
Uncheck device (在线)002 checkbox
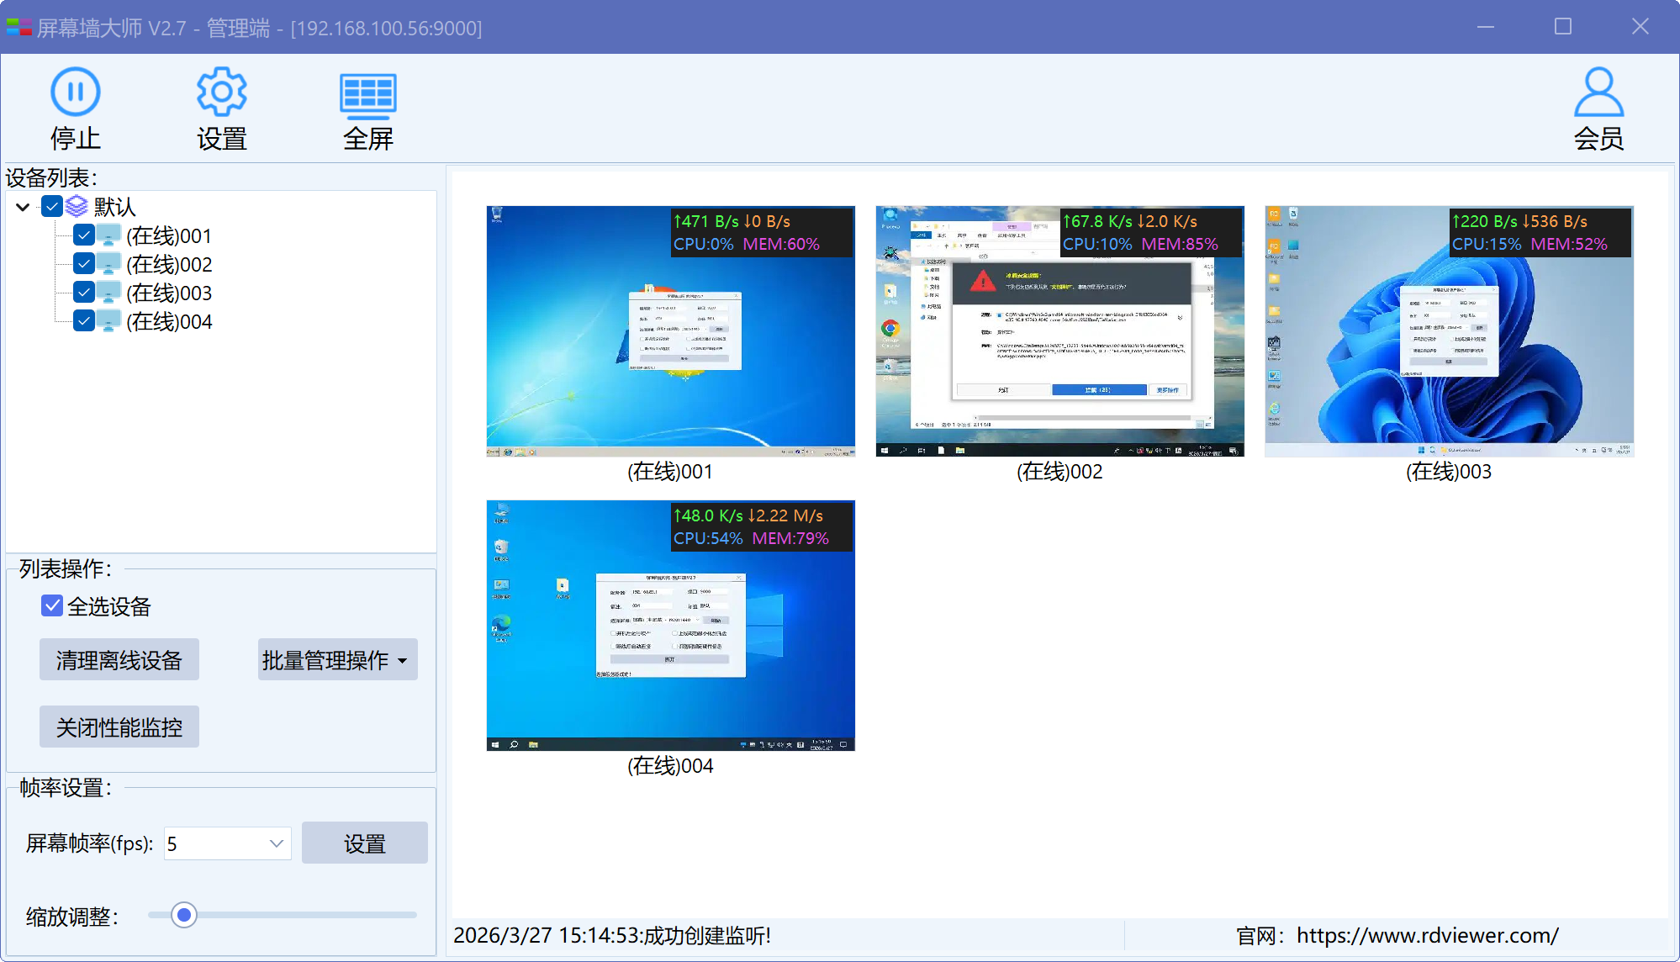pyautogui.click(x=83, y=264)
